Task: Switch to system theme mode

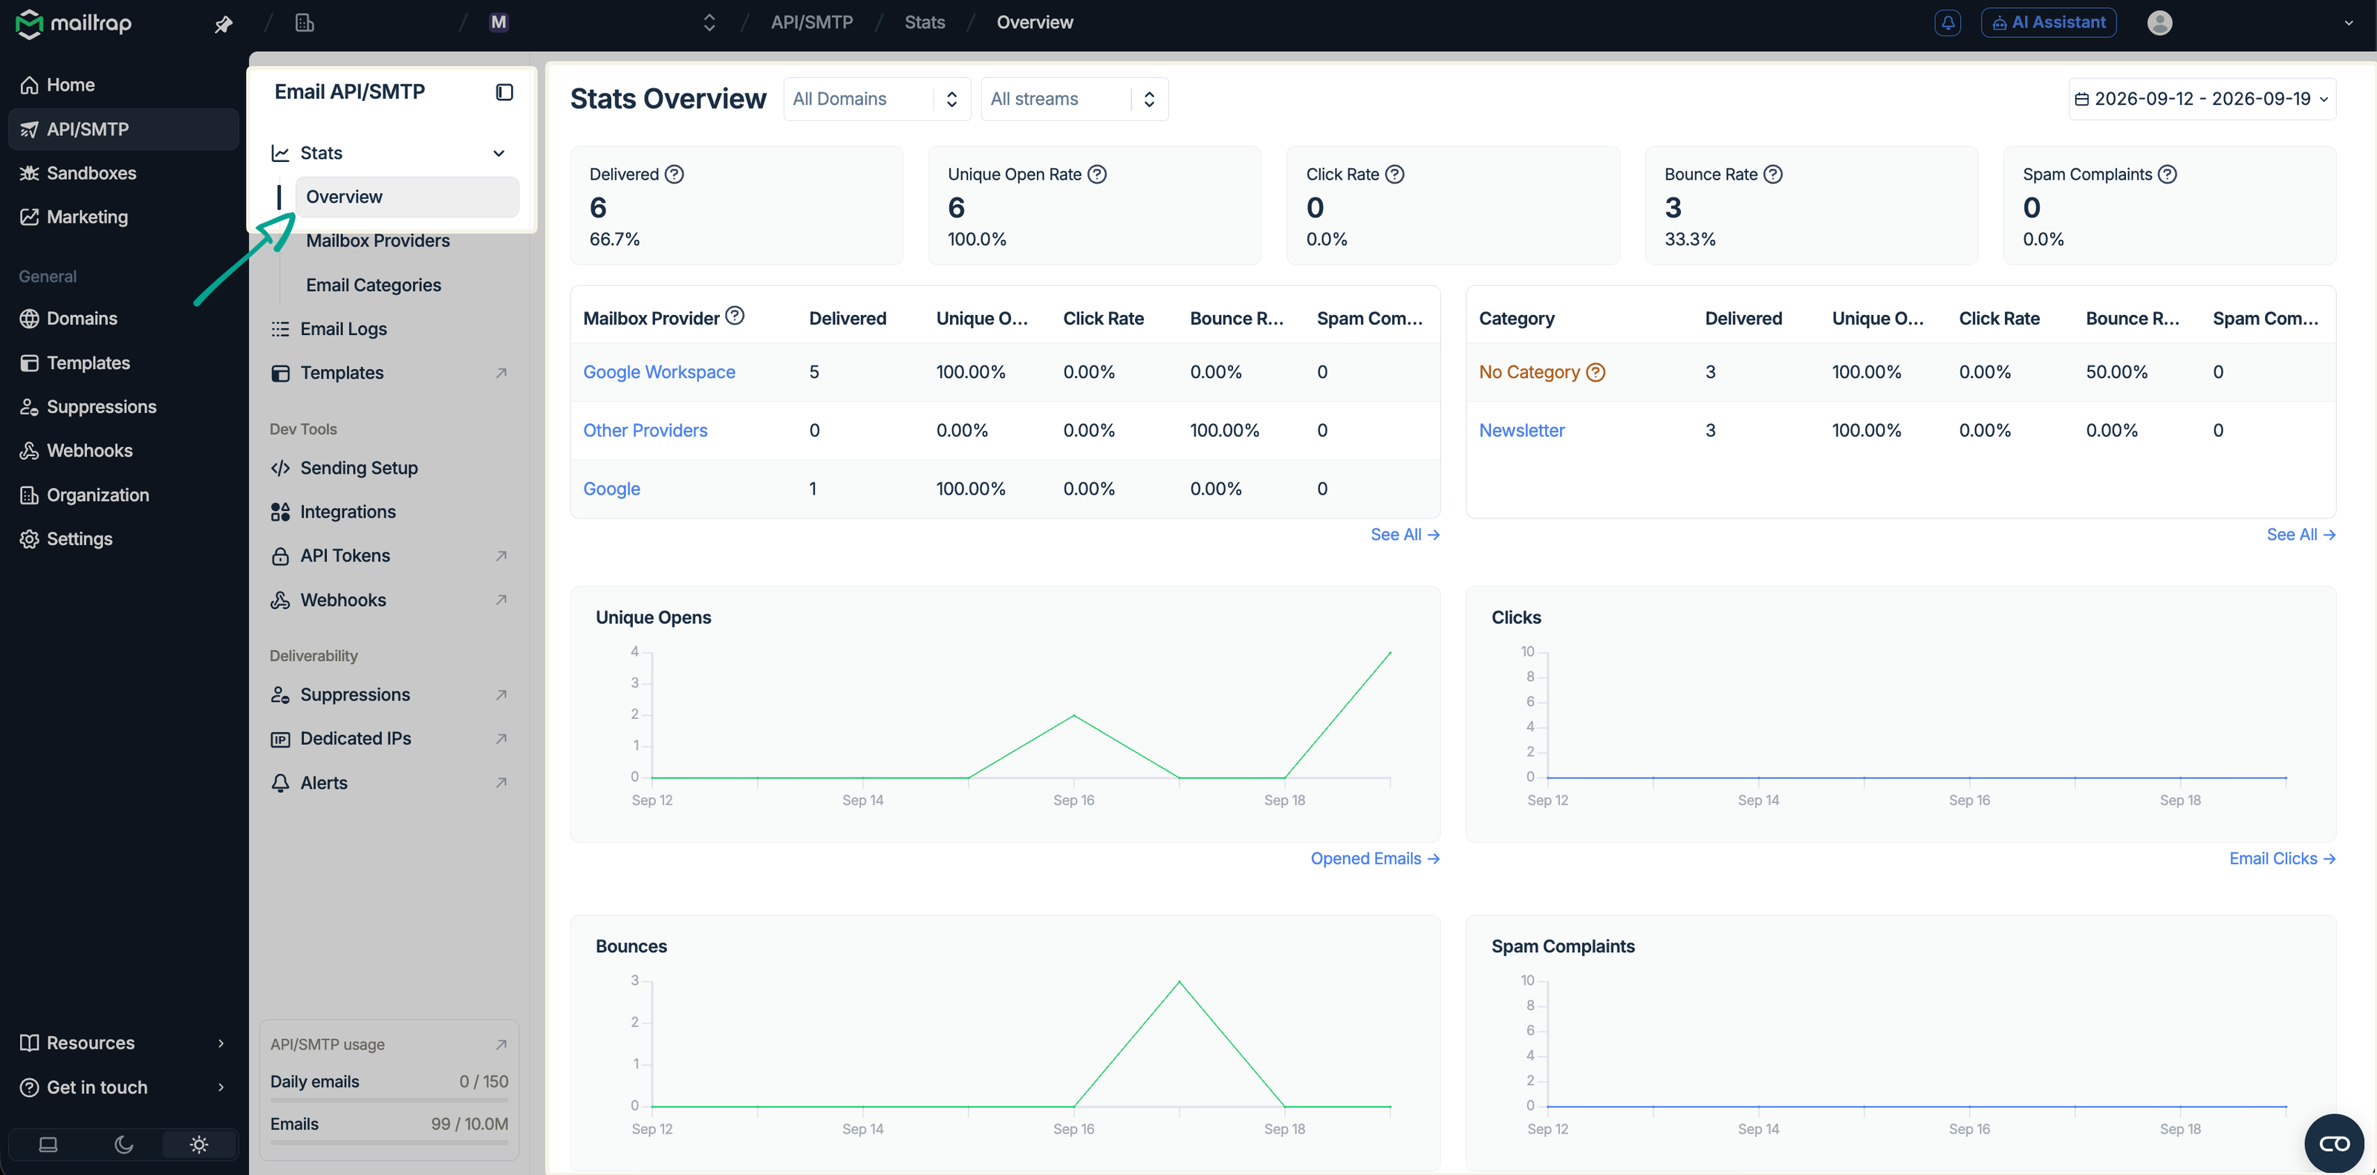Action: click(x=48, y=1144)
